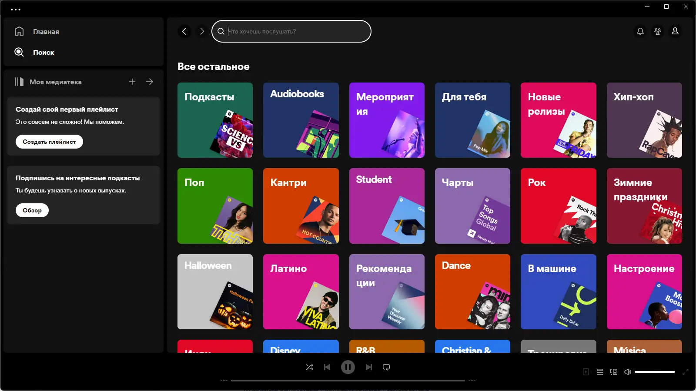Open the Dance category card
Screen dimensions: 696x391
pyautogui.click(x=472, y=292)
